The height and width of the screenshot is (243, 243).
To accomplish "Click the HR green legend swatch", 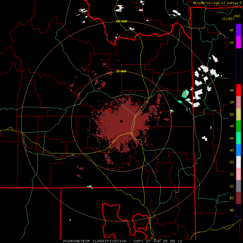I will 238,126.
